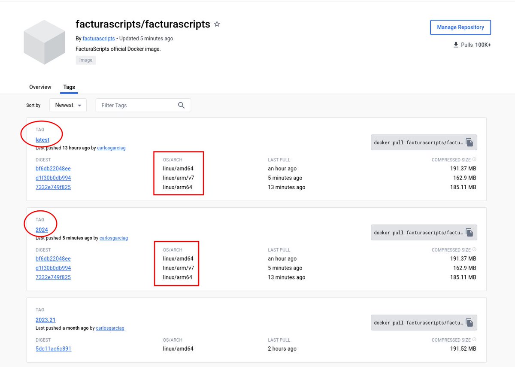Open info icon beside latest Compressed Size
Viewport: 515px width, 367px height.
tap(474, 160)
